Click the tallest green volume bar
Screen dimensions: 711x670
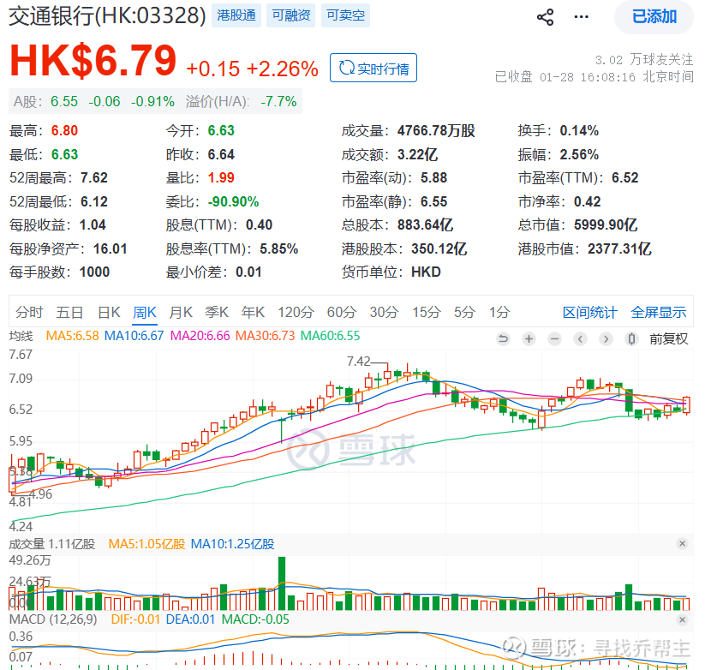coord(282,583)
